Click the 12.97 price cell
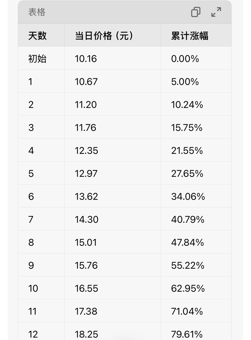The width and height of the screenshot is (251, 340). pyautogui.click(x=86, y=173)
